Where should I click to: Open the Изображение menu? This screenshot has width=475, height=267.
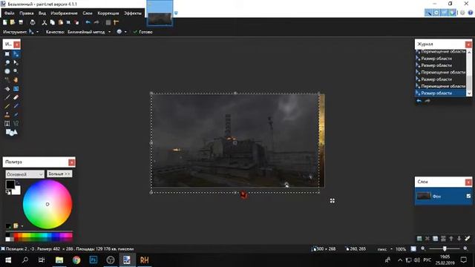tap(65, 13)
